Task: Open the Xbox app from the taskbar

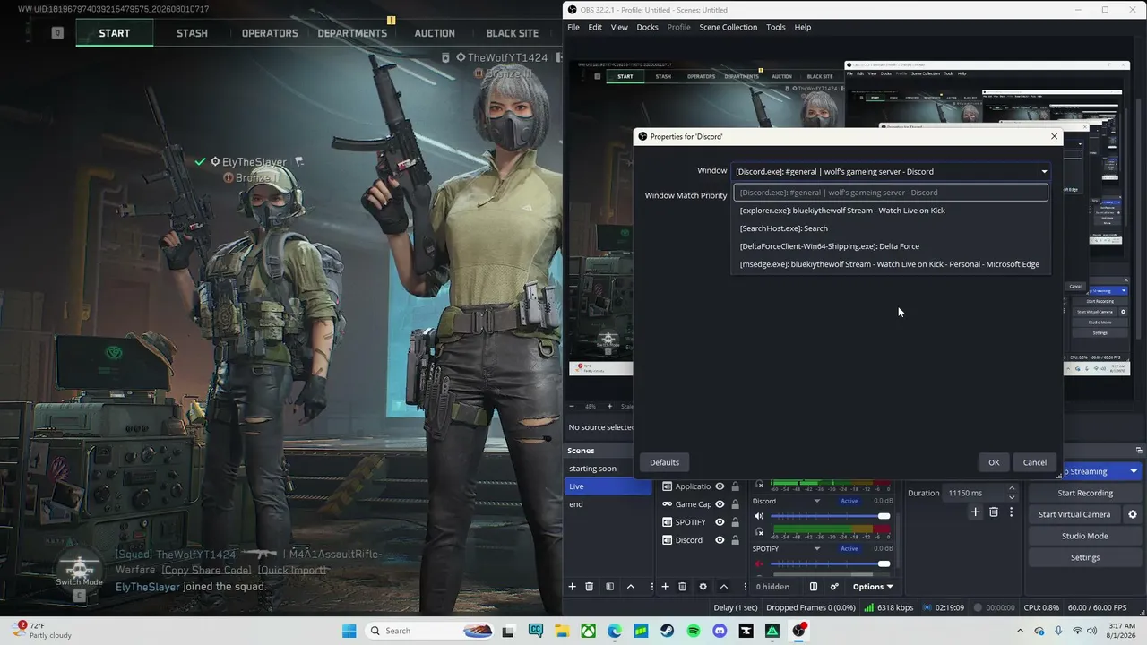Action: [x=588, y=631]
